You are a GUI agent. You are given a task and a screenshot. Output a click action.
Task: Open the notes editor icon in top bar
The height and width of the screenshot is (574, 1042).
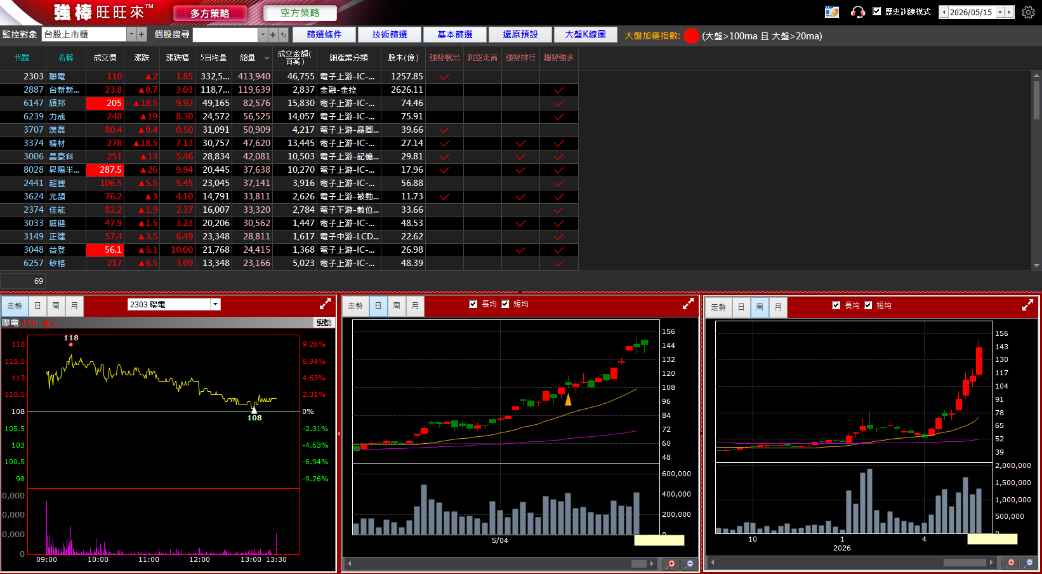pos(831,12)
